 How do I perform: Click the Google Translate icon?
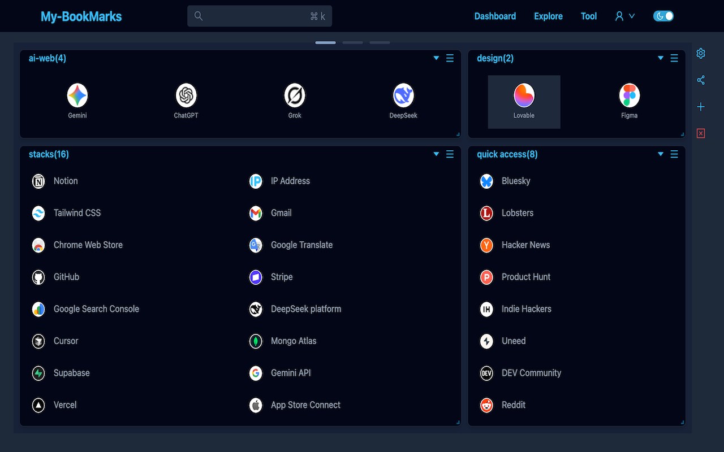[256, 245]
